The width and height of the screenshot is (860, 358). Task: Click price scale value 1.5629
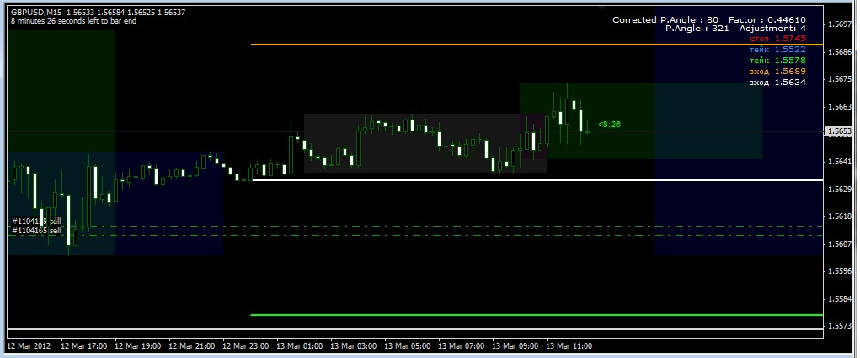point(841,190)
